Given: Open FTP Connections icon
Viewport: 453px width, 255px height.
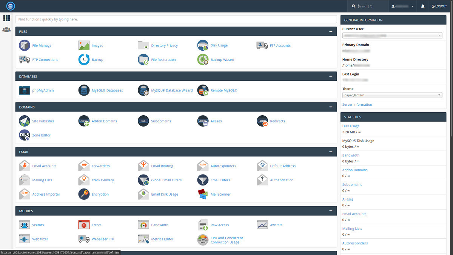Looking at the screenshot, I should [25, 60].
